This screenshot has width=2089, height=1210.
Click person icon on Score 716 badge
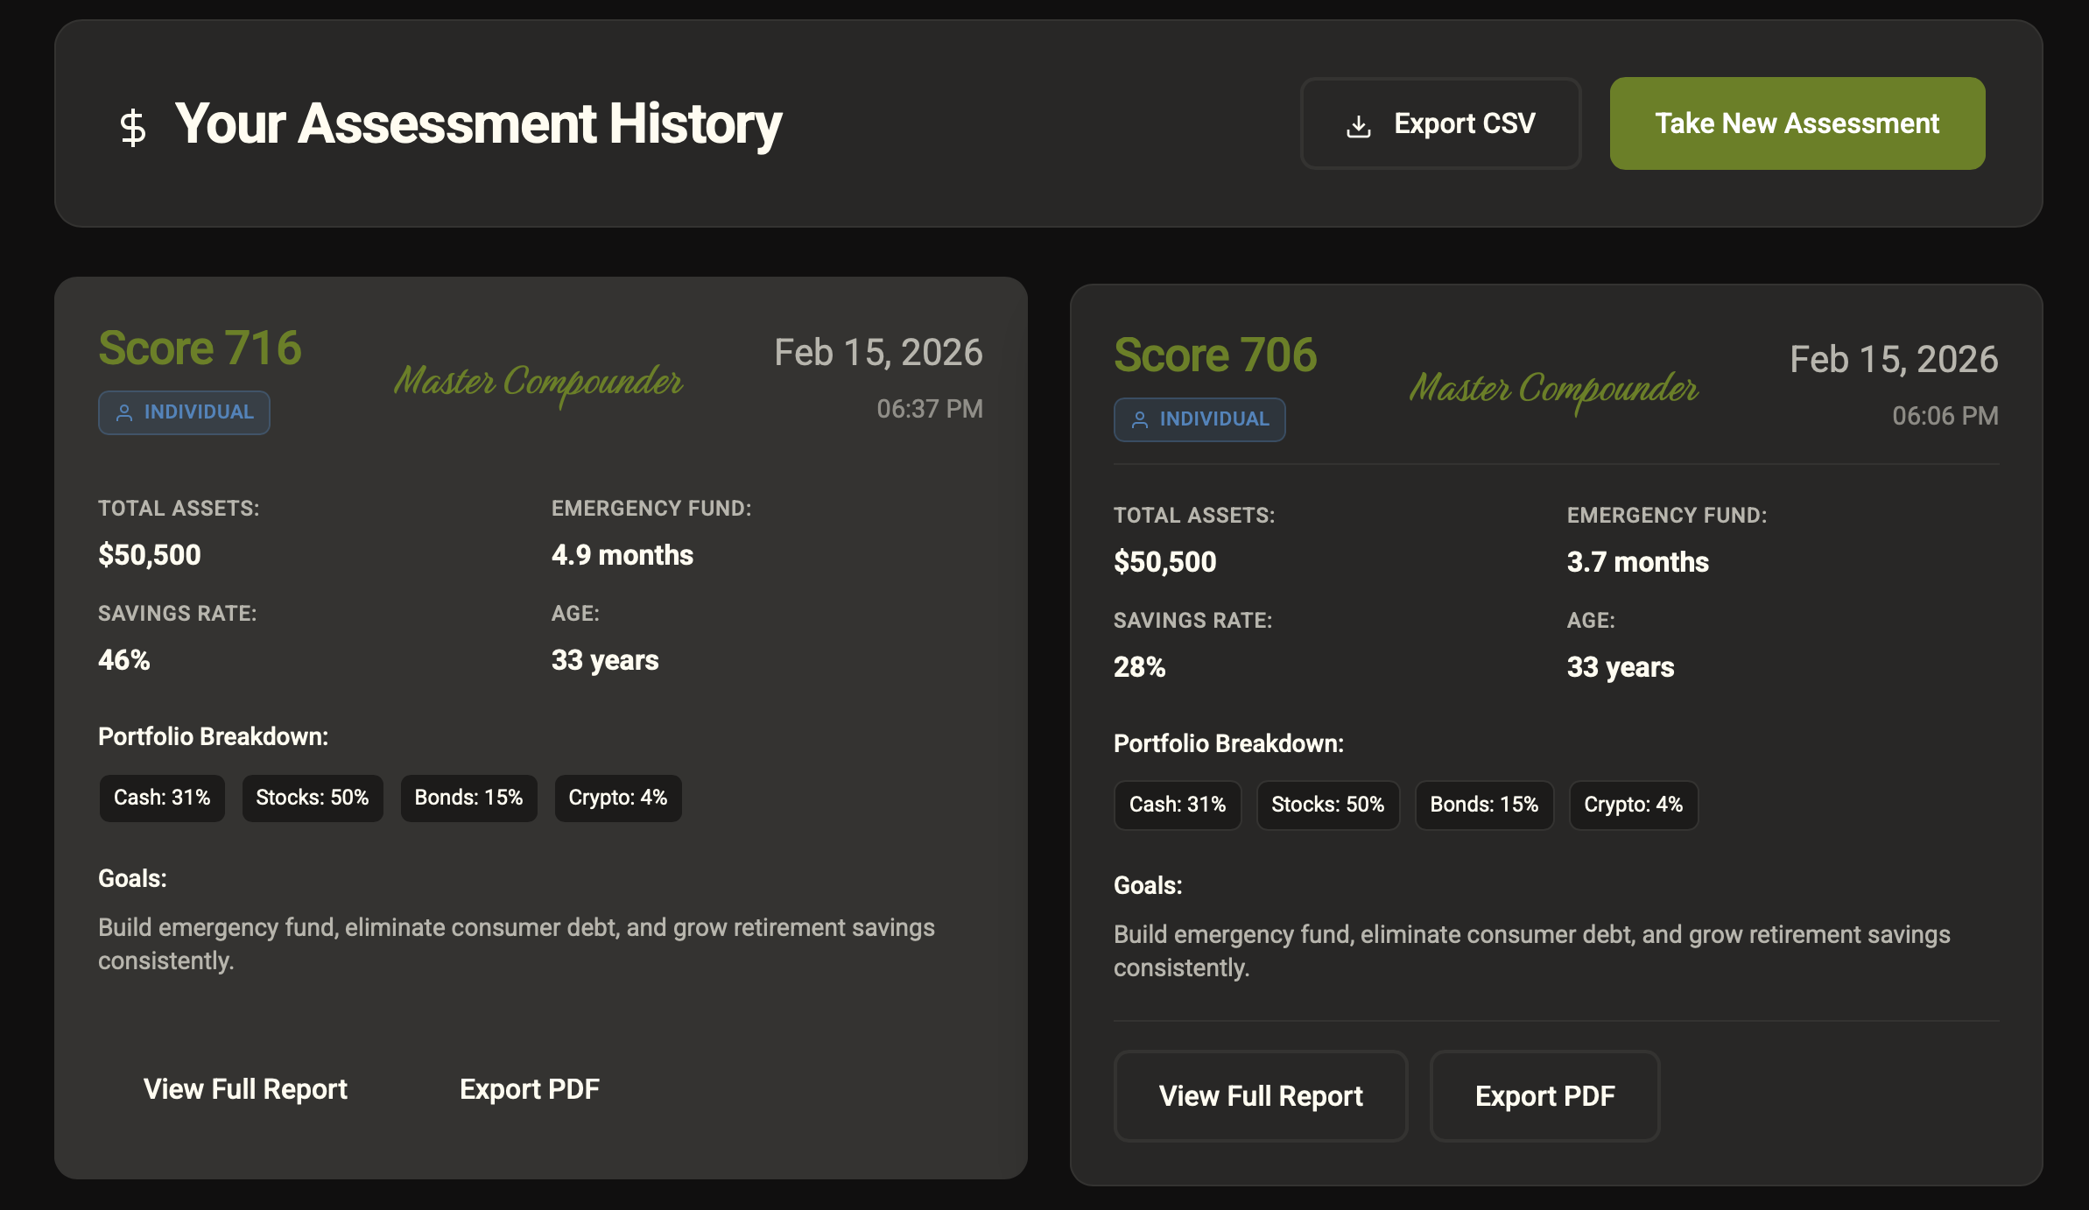click(124, 413)
